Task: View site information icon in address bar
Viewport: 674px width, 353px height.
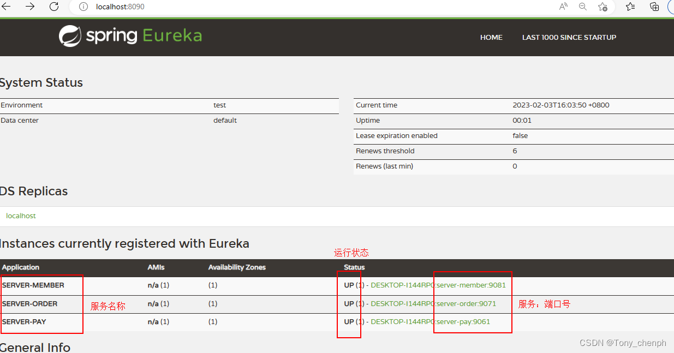Action: 83,7
